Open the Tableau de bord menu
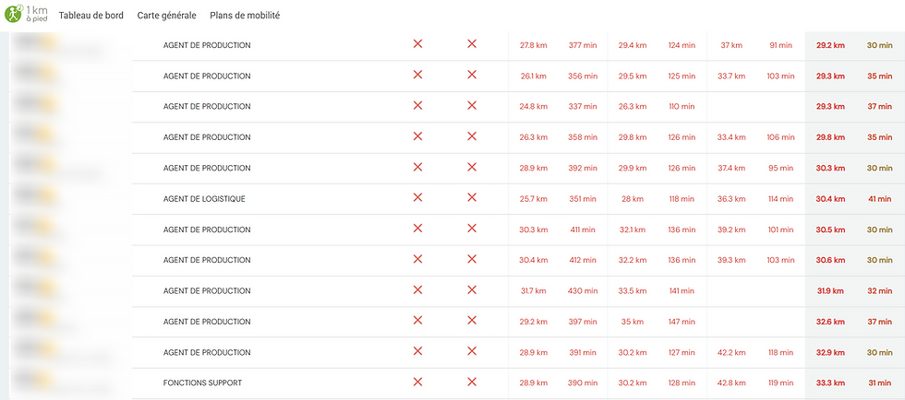 click(91, 16)
